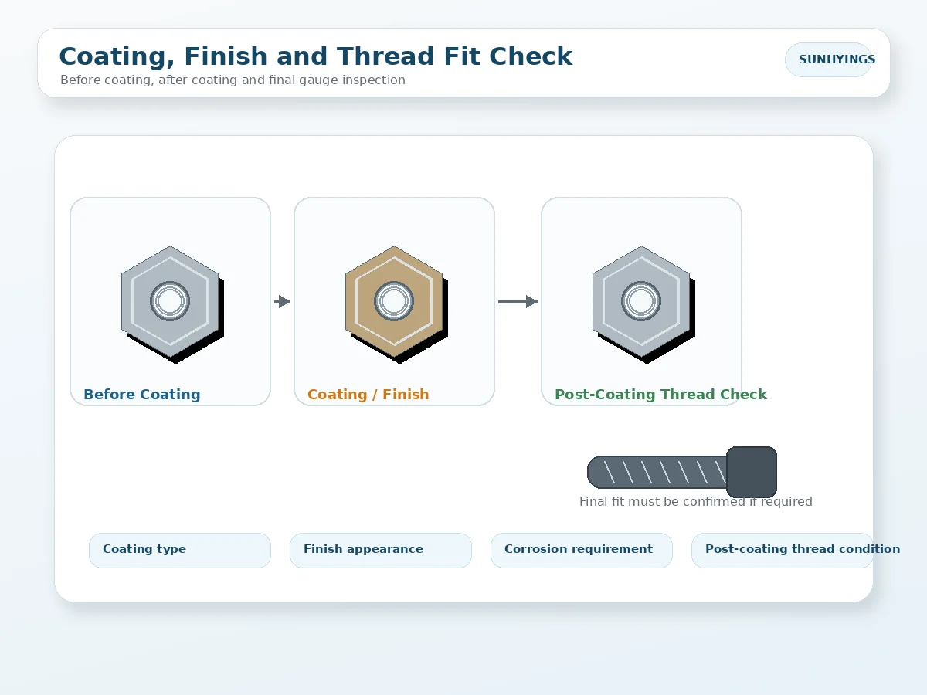Image resolution: width=927 pixels, height=695 pixels.
Task: Select the Post-coating thread condition chip
Action: point(783,551)
